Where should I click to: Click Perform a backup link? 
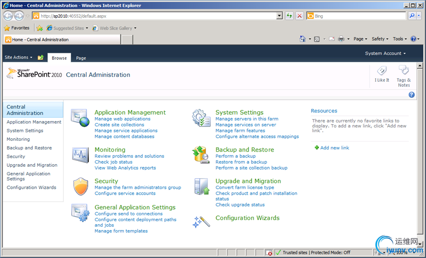coord(235,156)
